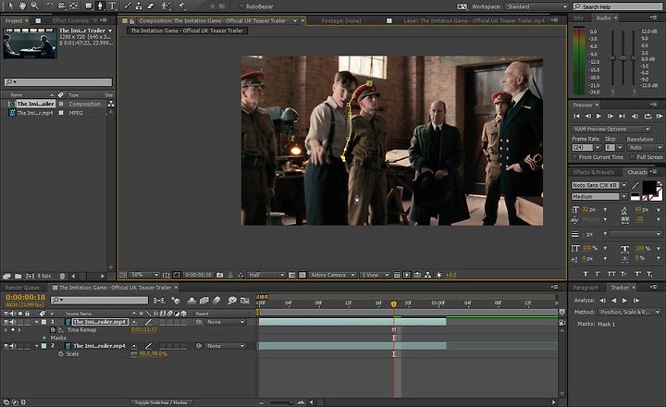The height and width of the screenshot is (407, 666).
Task: Switch to the Project tab
Action: click(x=13, y=20)
